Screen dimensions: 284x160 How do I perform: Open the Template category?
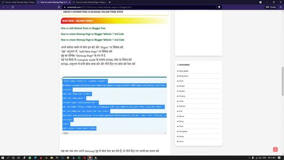coord(183,132)
